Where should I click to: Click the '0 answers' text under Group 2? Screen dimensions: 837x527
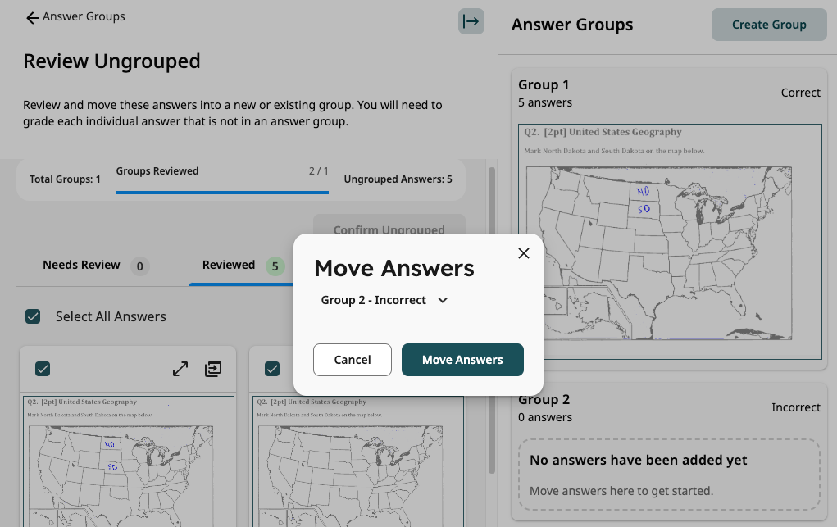[x=545, y=417]
